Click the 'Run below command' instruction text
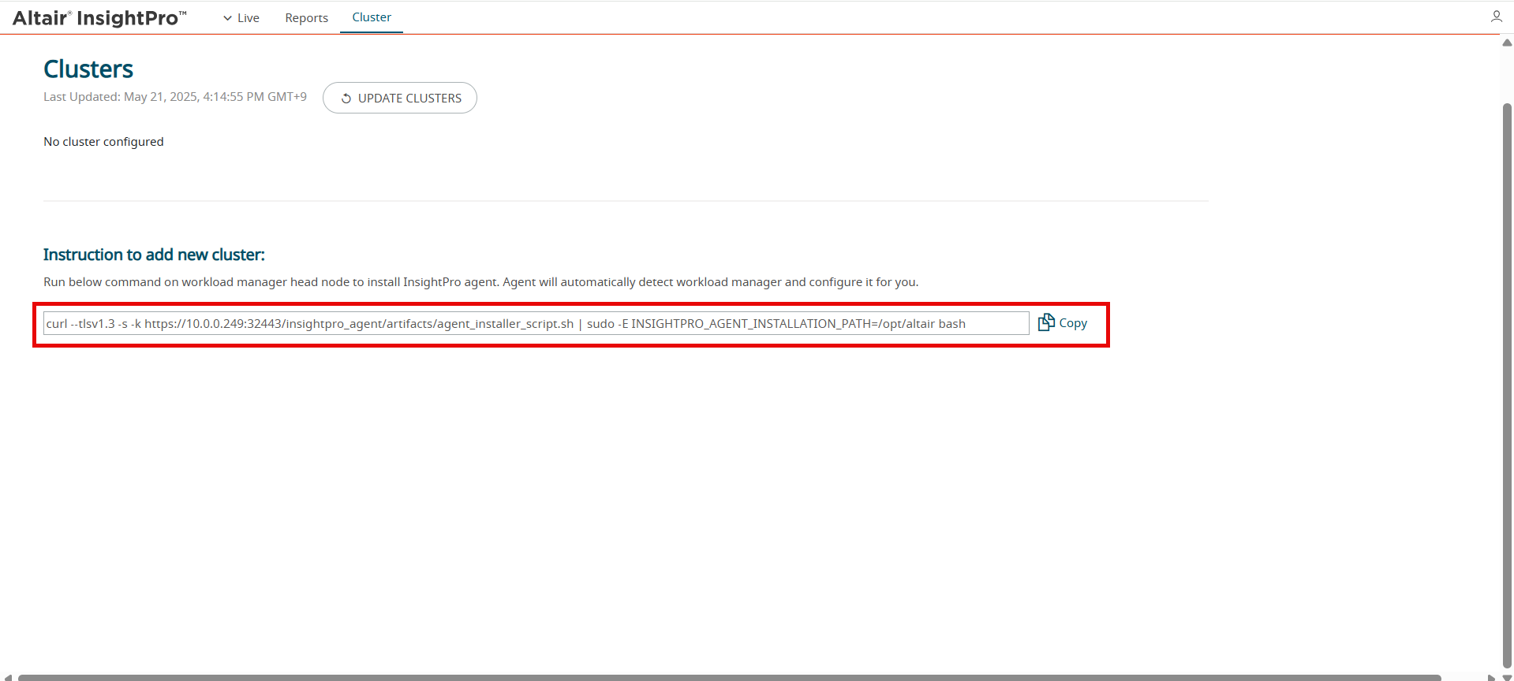The width and height of the screenshot is (1514, 681). [480, 282]
